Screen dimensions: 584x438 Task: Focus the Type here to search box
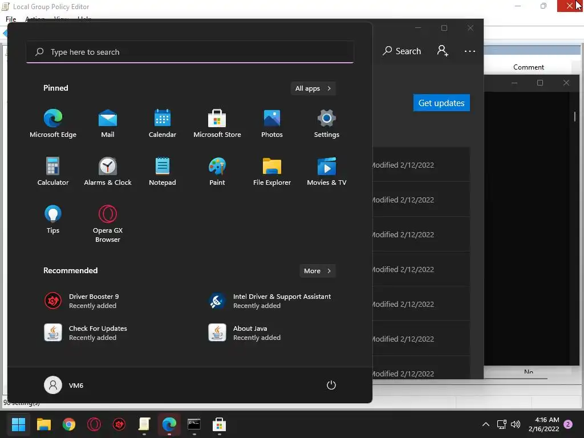tap(190, 52)
